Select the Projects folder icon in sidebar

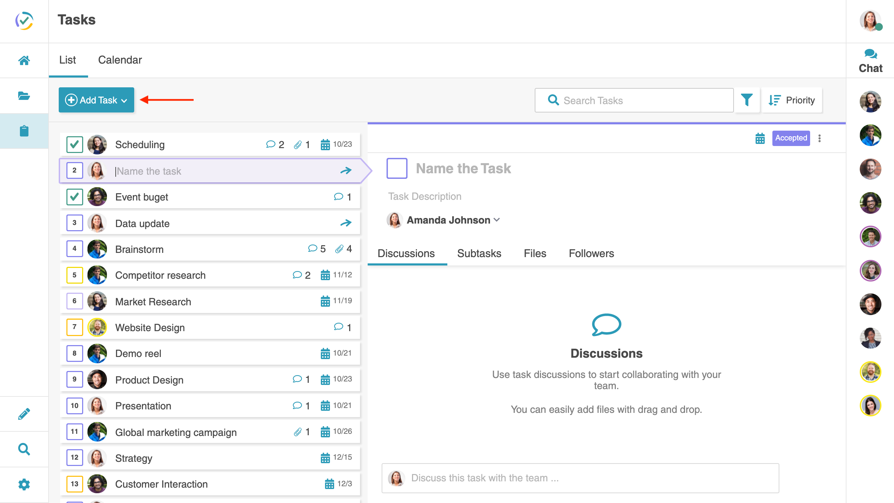point(24,96)
